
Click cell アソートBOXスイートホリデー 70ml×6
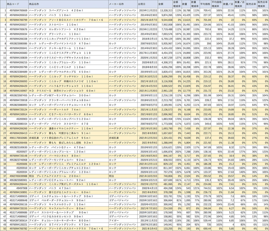click(x=68, y=20)
